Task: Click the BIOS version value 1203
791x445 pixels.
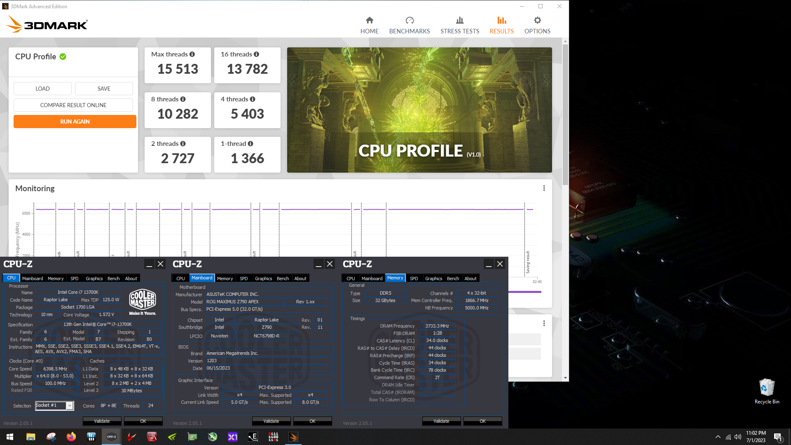Action: [x=212, y=361]
